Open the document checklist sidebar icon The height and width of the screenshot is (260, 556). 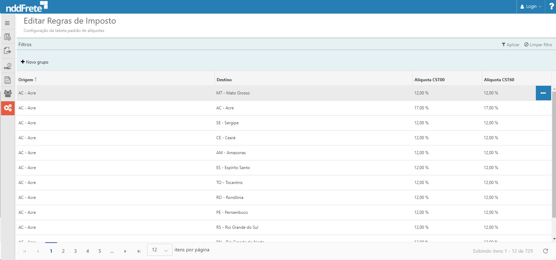pos(7,37)
